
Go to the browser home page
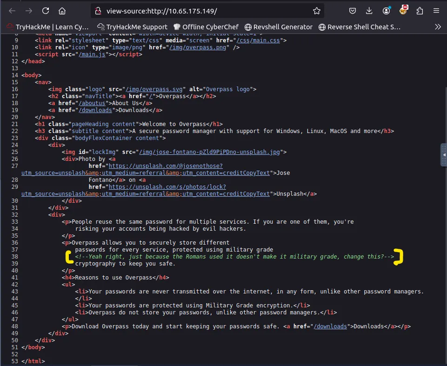pos(62,11)
